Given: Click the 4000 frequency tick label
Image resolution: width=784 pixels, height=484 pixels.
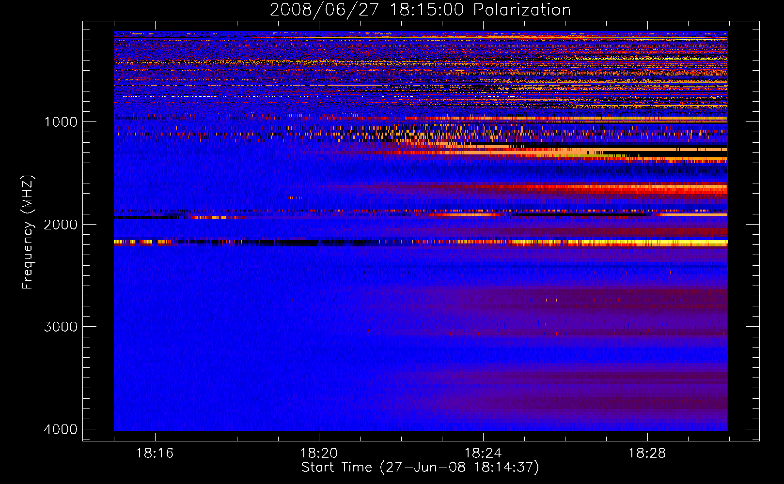Looking at the screenshot, I should point(61,429).
